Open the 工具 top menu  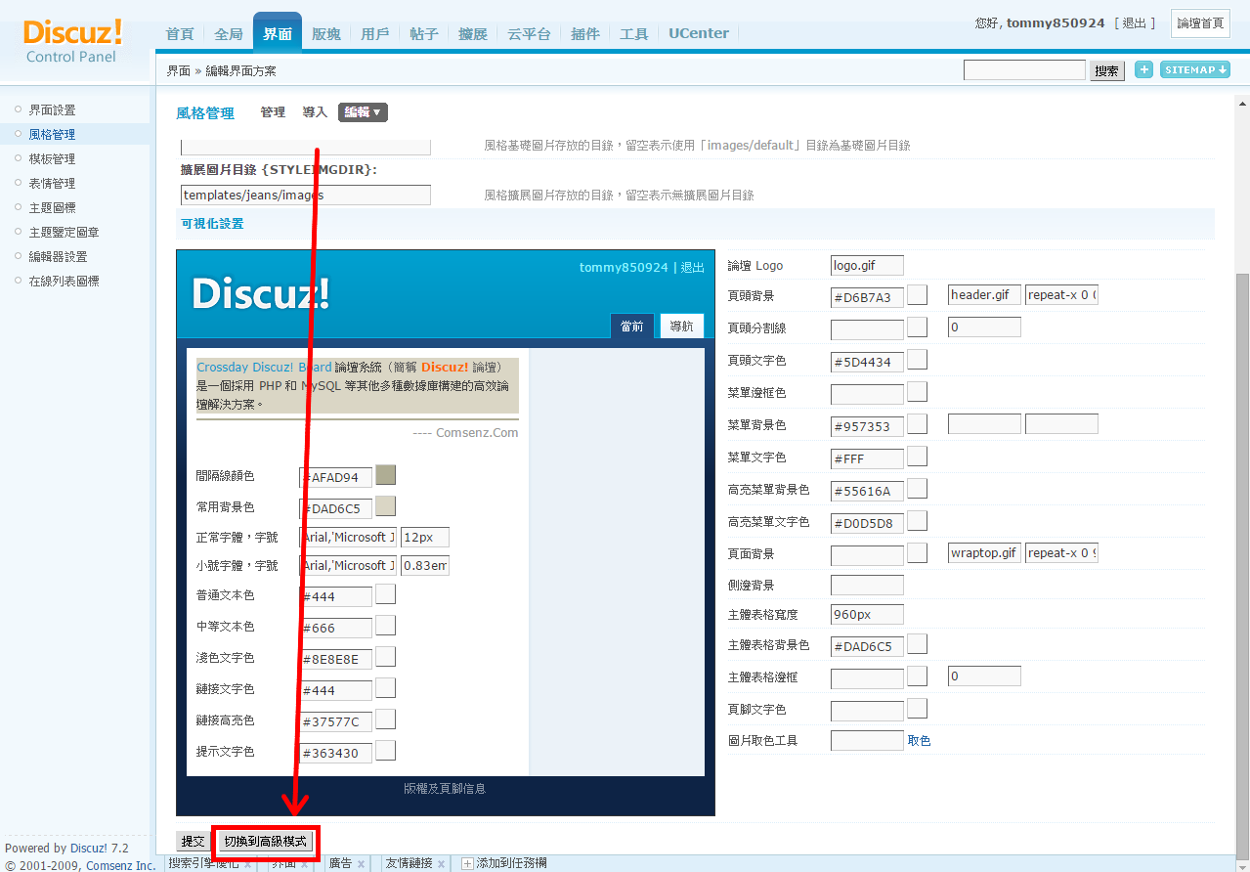click(634, 34)
